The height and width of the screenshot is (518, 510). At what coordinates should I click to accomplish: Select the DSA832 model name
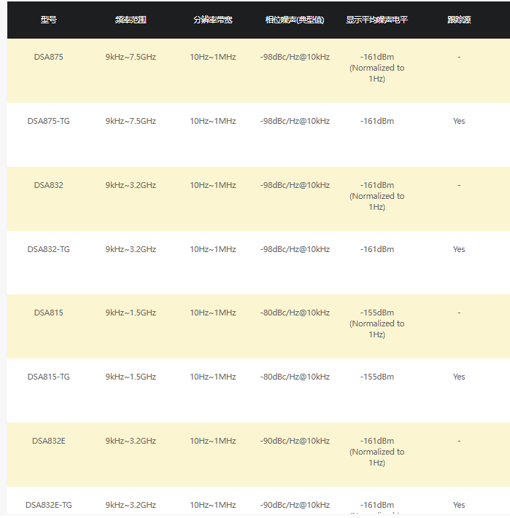pyautogui.click(x=48, y=185)
